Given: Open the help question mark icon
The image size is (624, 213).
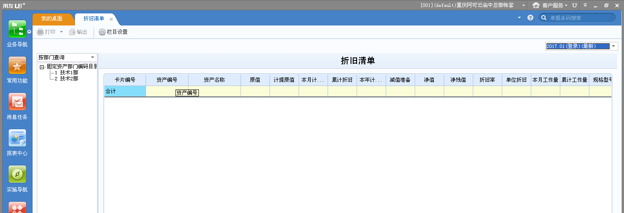Looking at the screenshot, I should (x=530, y=18).
